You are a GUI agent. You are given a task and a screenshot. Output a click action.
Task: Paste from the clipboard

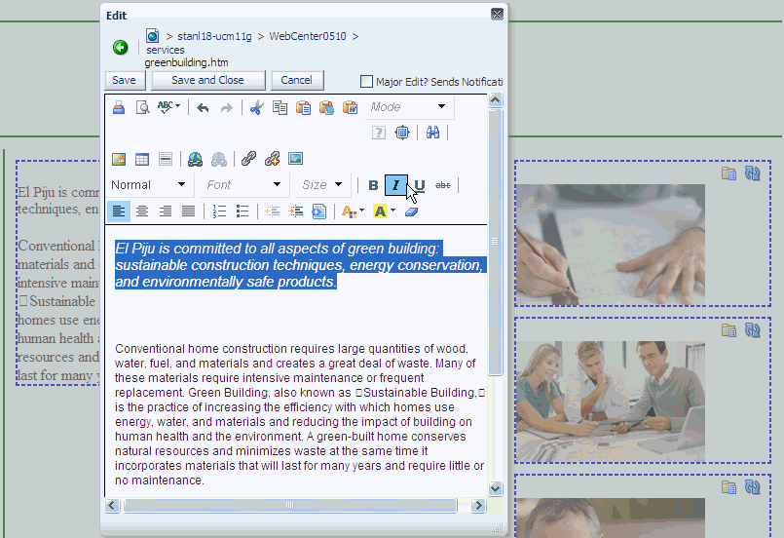[x=303, y=107]
